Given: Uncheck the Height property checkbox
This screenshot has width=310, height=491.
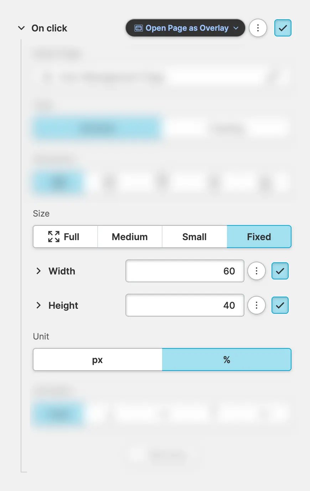Looking at the screenshot, I should 280,305.
